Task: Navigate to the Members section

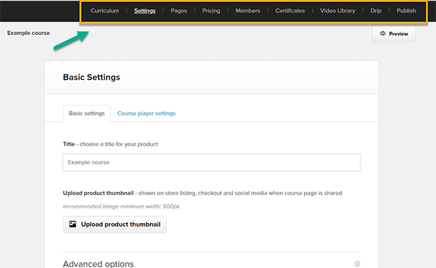Action: tap(248, 11)
